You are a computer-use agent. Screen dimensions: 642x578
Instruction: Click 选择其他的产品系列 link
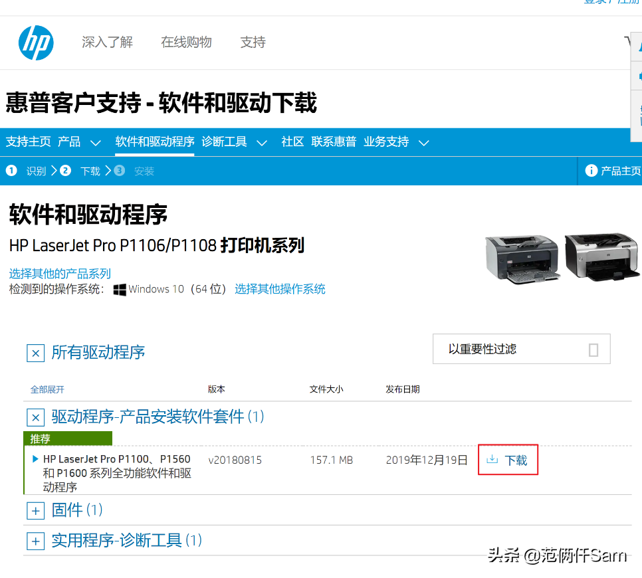[60, 274]
